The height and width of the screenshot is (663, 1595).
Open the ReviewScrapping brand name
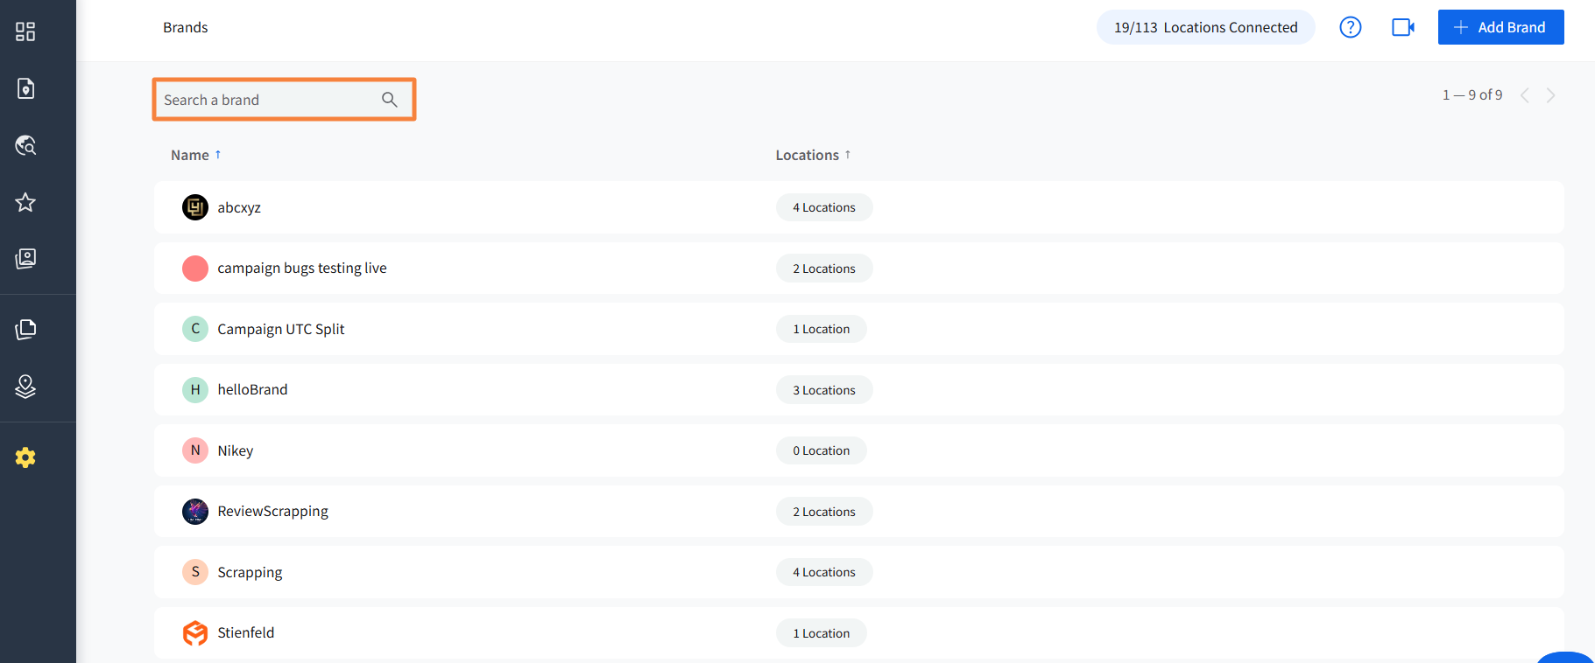tap(273, 512)
